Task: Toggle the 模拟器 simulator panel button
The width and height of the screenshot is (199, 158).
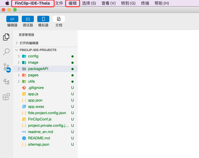Action: point(43,19)
